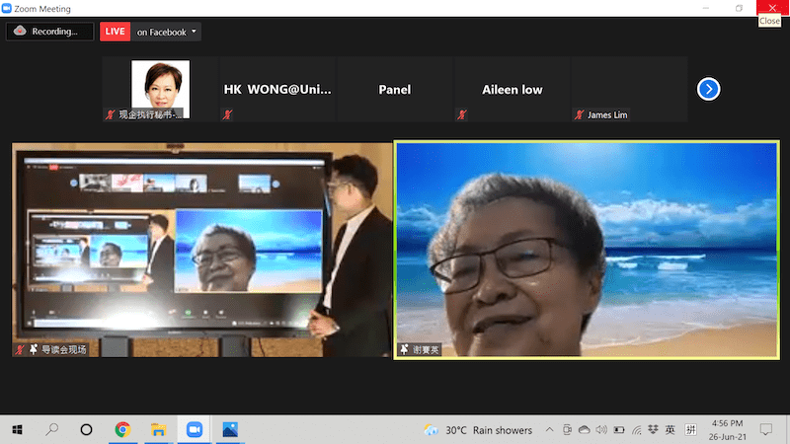Click the pin icon on the beach video

405,349
